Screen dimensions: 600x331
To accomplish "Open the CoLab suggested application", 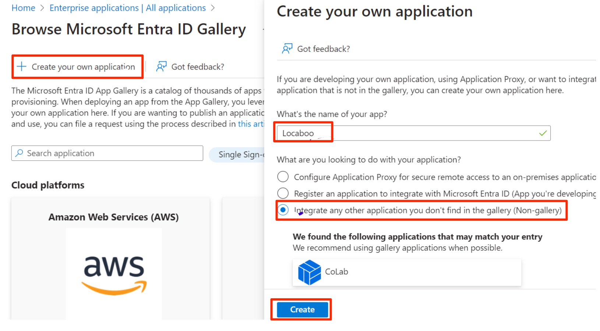I will (407, 272).
